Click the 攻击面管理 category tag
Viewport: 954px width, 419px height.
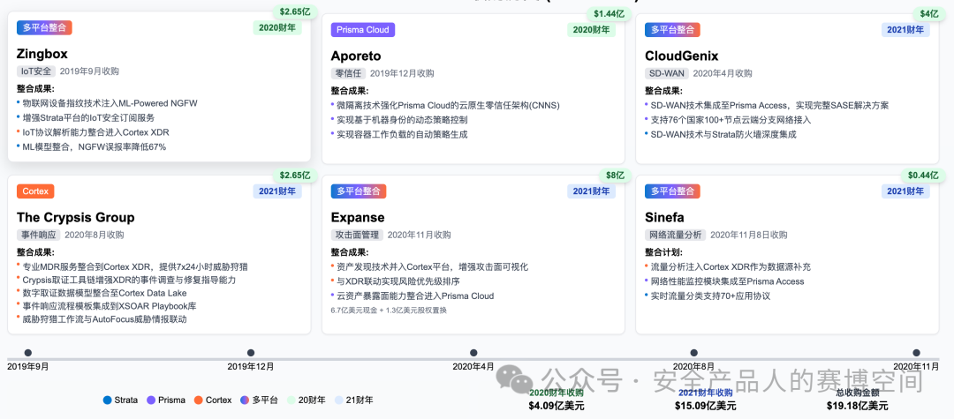[357, 235]
